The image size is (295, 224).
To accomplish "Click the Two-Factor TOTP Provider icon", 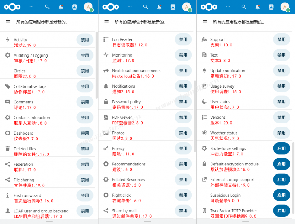I will click(x=204, y=211).
